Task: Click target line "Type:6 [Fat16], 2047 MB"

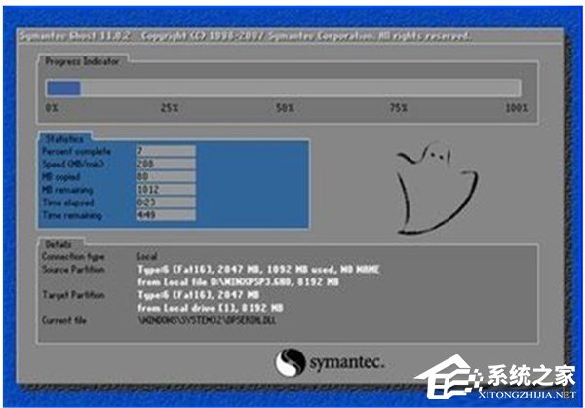Action: click(x=199, y=295)
